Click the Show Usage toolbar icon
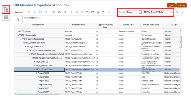The width and height of the screenshot is (191, 100). point(59,12)
